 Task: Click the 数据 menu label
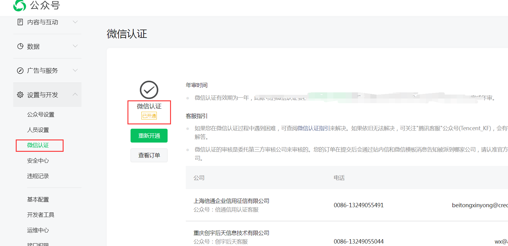tap(33, 46)
